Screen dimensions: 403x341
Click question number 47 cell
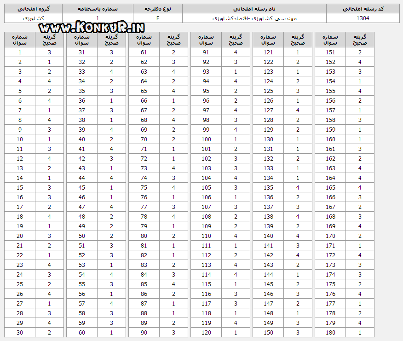pos(82,207)
